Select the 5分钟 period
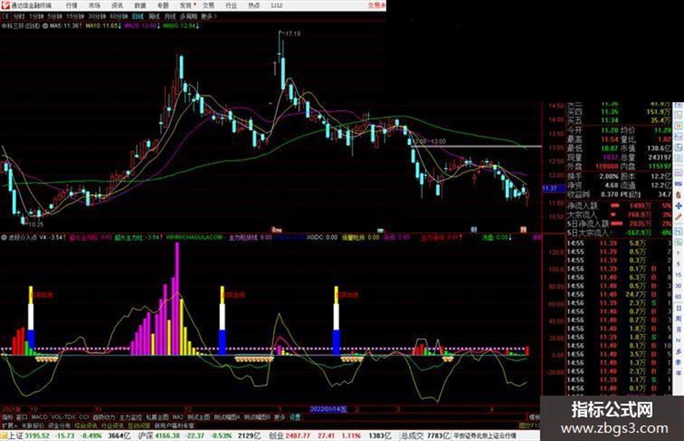The width and height of the screenshot is (684, 441). click(54, 16)
